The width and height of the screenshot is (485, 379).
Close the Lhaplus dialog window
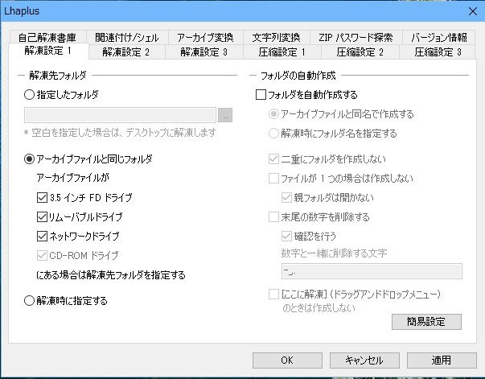(473, 11)
